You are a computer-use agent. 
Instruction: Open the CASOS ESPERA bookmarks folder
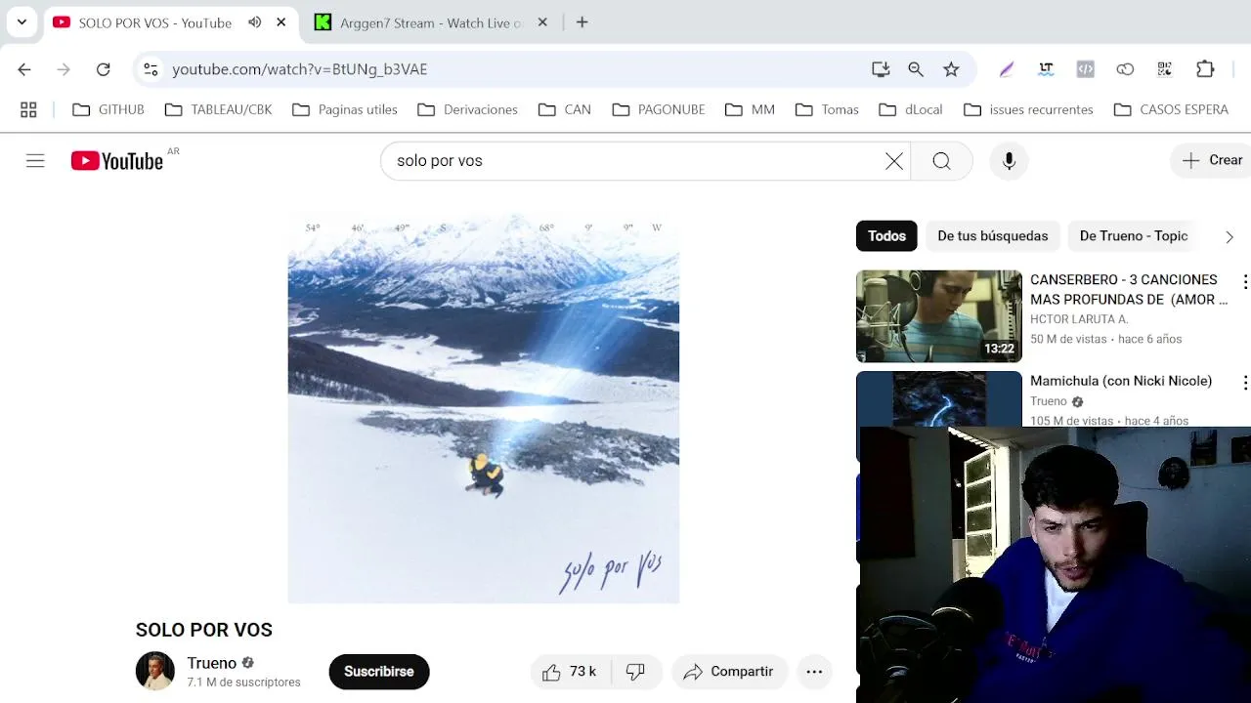[x=1171, y=109]
